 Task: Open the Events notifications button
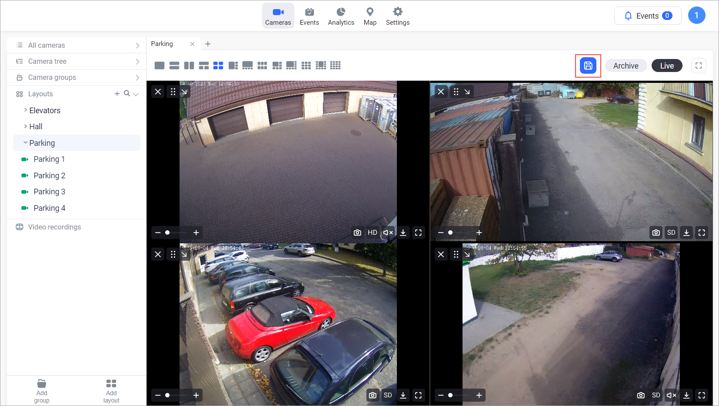click(x=647, y=16)
